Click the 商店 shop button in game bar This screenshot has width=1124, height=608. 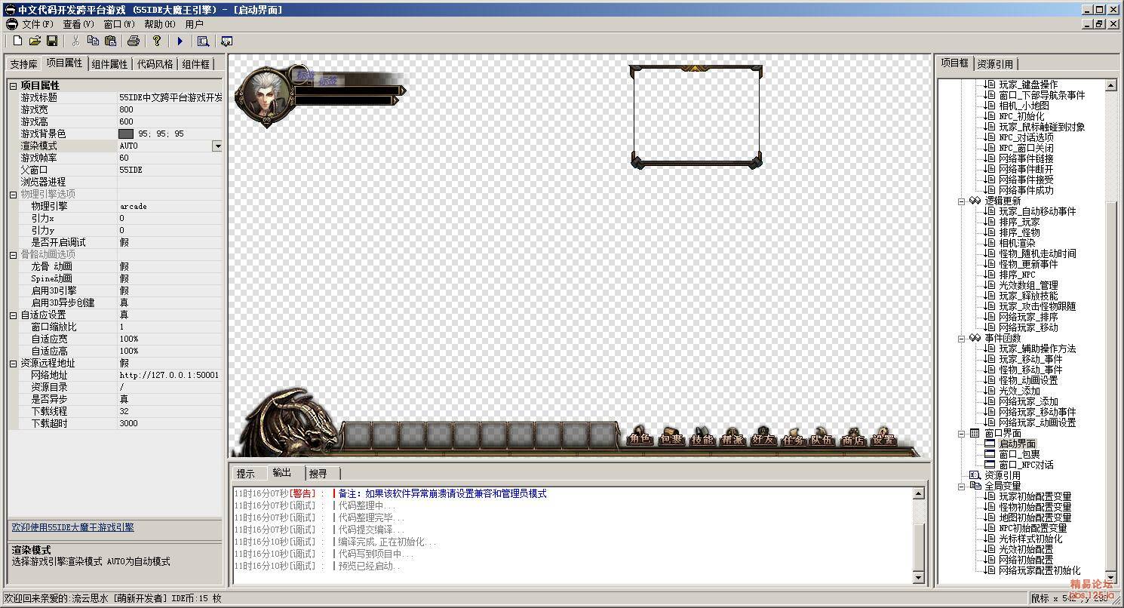(853, 437)
